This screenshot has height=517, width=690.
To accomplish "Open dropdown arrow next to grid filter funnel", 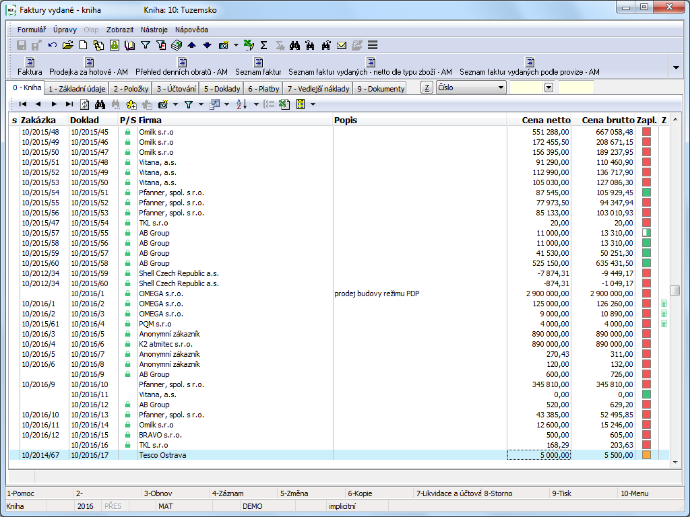I will tap(201, 104).
